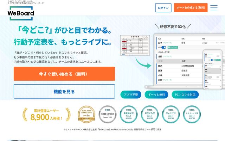225x141 pixels.
Task: Click the ずーっと無料 pill
Action: pos(156,94)
